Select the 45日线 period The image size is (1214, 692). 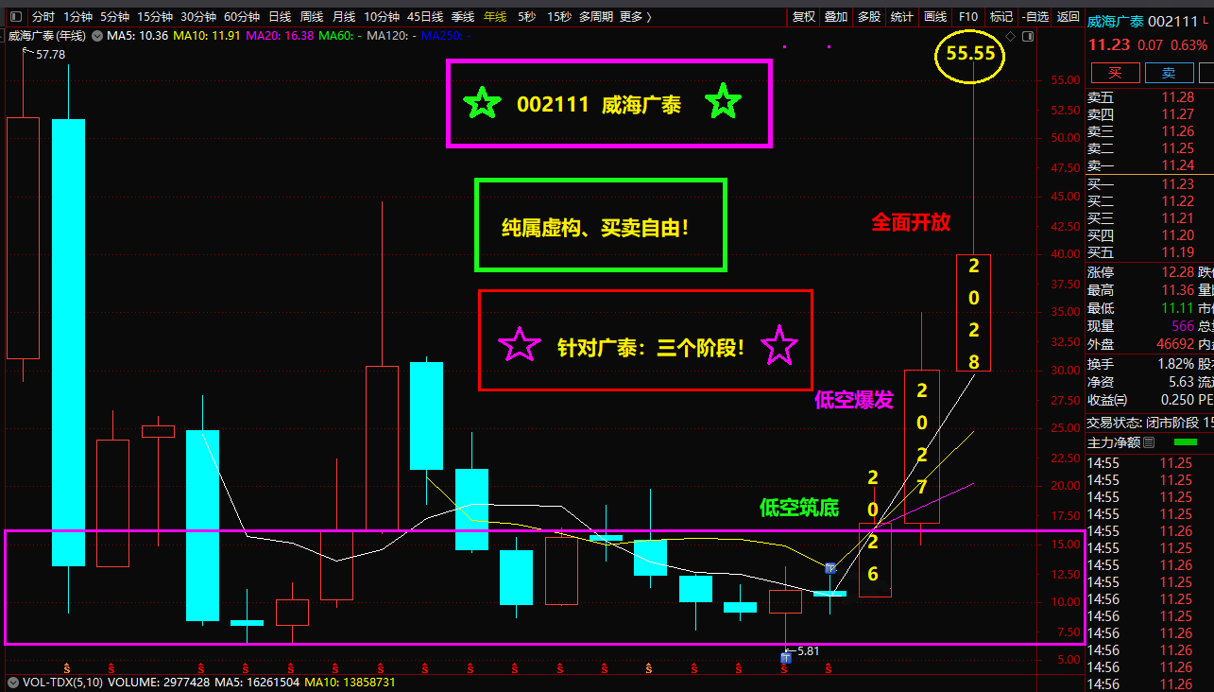tap(425, 17)
